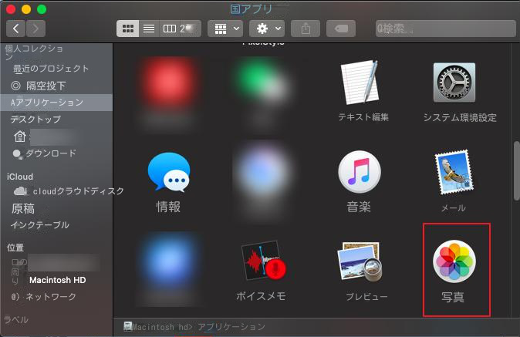The height and width of the screenshot is (337, 520).
Task: Select the ボイスメモ app icon
Action: tap(264, 260)
